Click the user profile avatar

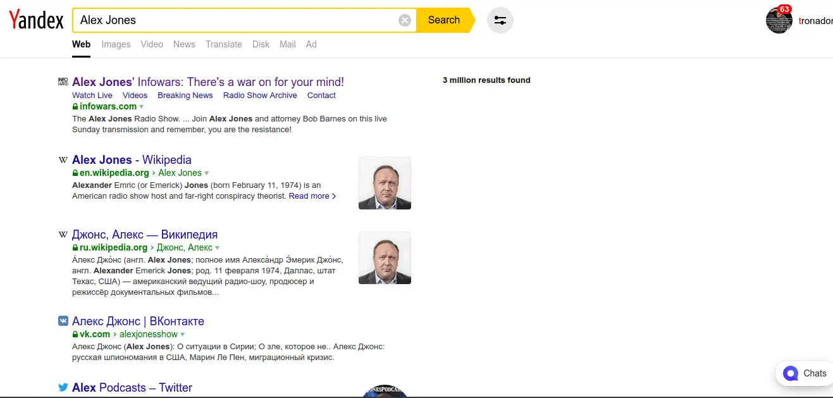click(x=779, y=20)
